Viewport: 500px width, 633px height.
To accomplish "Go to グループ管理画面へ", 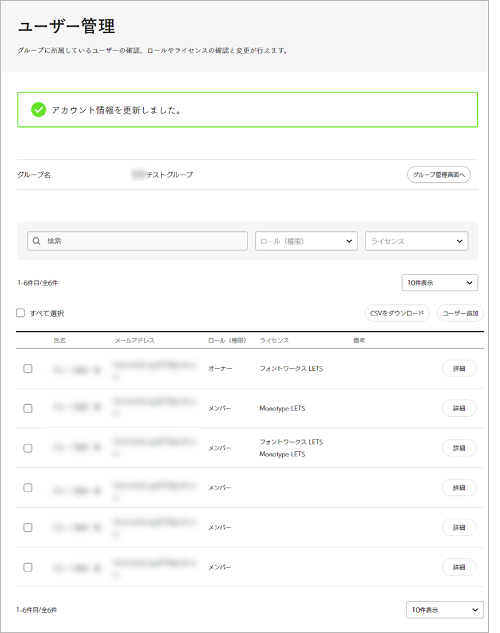I will click(438, 175).
